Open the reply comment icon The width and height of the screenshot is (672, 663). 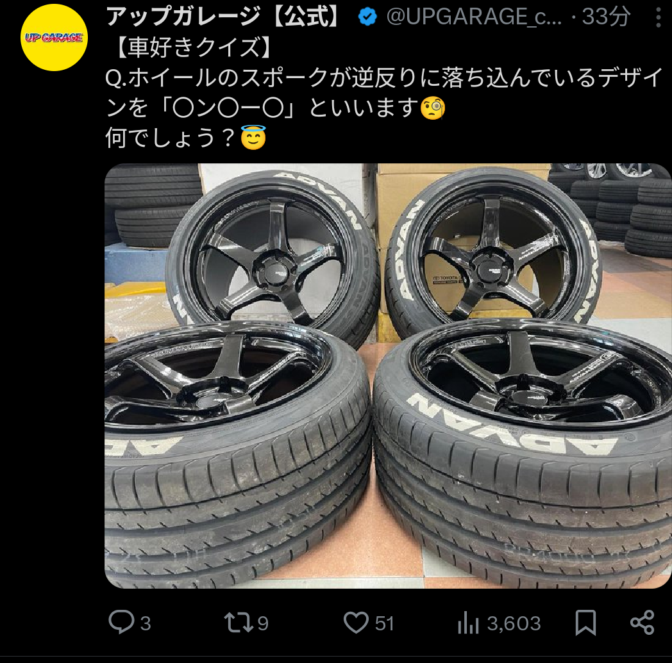coord(121,621)
